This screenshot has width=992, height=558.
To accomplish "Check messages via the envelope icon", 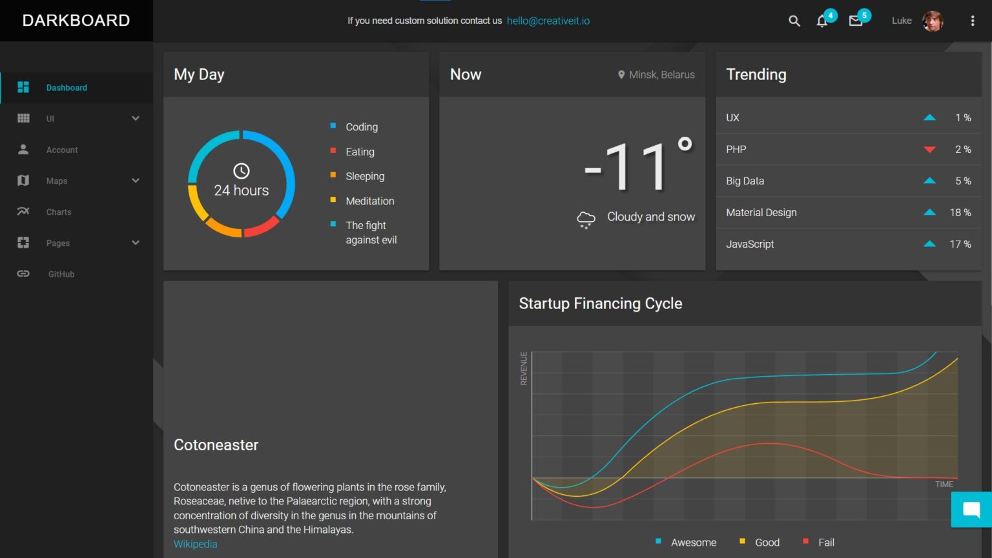I will (x=856, y=21).
